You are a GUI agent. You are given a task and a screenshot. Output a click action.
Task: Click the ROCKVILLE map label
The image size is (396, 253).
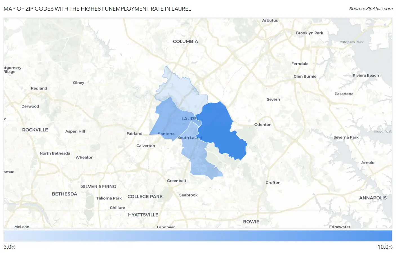[x=35, y=130]
